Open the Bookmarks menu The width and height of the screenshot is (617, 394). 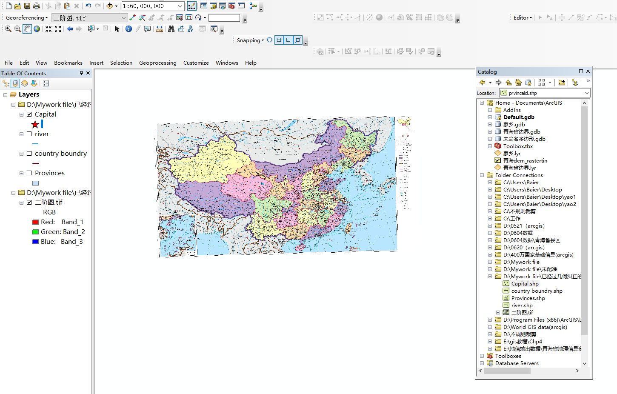click(x=68, y=63)
